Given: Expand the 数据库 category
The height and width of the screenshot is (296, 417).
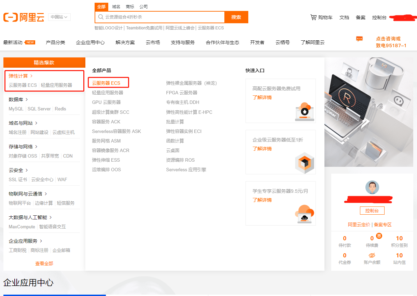Looking at the screenshot, I should pos(18,99).
